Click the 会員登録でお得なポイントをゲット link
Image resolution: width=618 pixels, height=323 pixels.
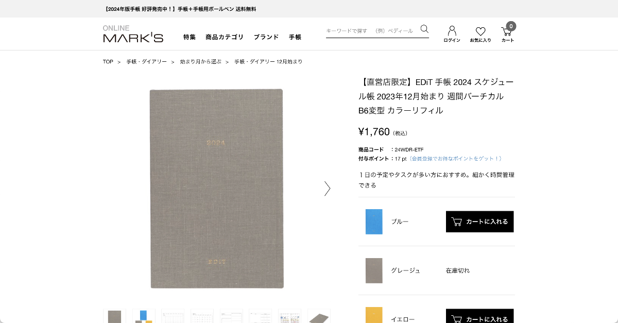click(x=456, y=159)
